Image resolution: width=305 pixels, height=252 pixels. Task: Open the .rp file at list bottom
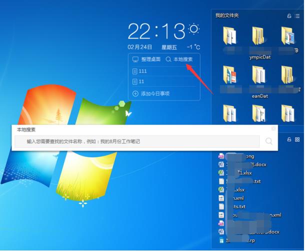click(236, 240)
